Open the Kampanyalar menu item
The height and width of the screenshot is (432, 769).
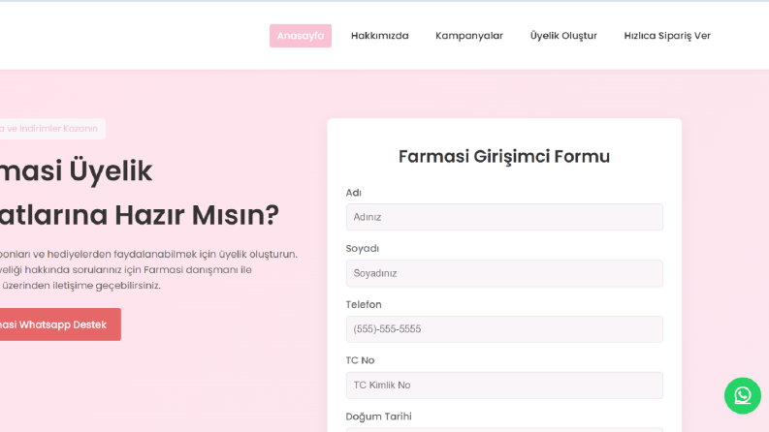[x=469, y=36]
